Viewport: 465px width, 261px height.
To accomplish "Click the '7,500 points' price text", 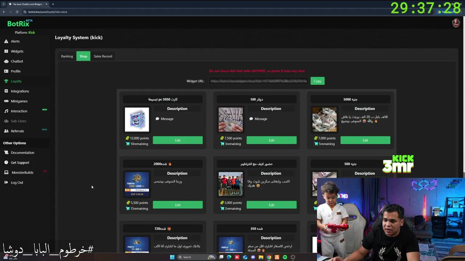I will [233, 138].
